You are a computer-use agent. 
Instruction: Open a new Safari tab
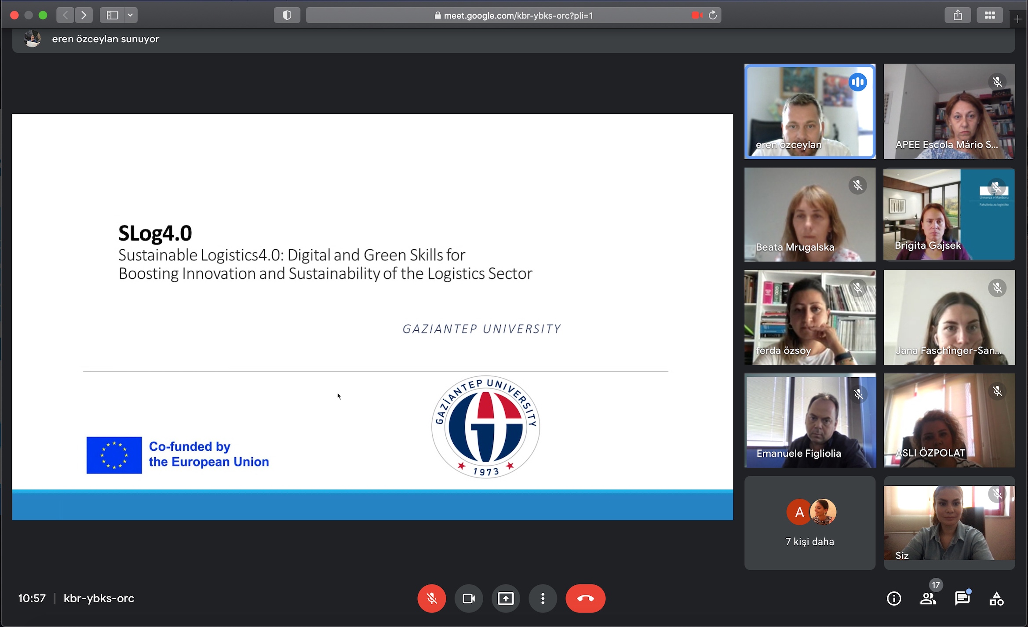1017,19
